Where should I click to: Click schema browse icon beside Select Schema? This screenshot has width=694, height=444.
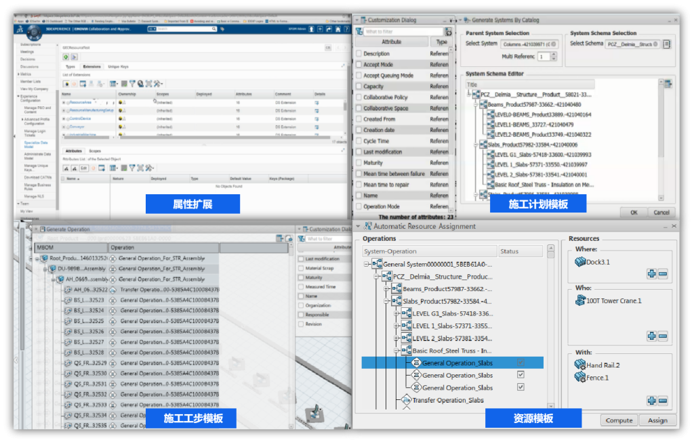[666, 44]
